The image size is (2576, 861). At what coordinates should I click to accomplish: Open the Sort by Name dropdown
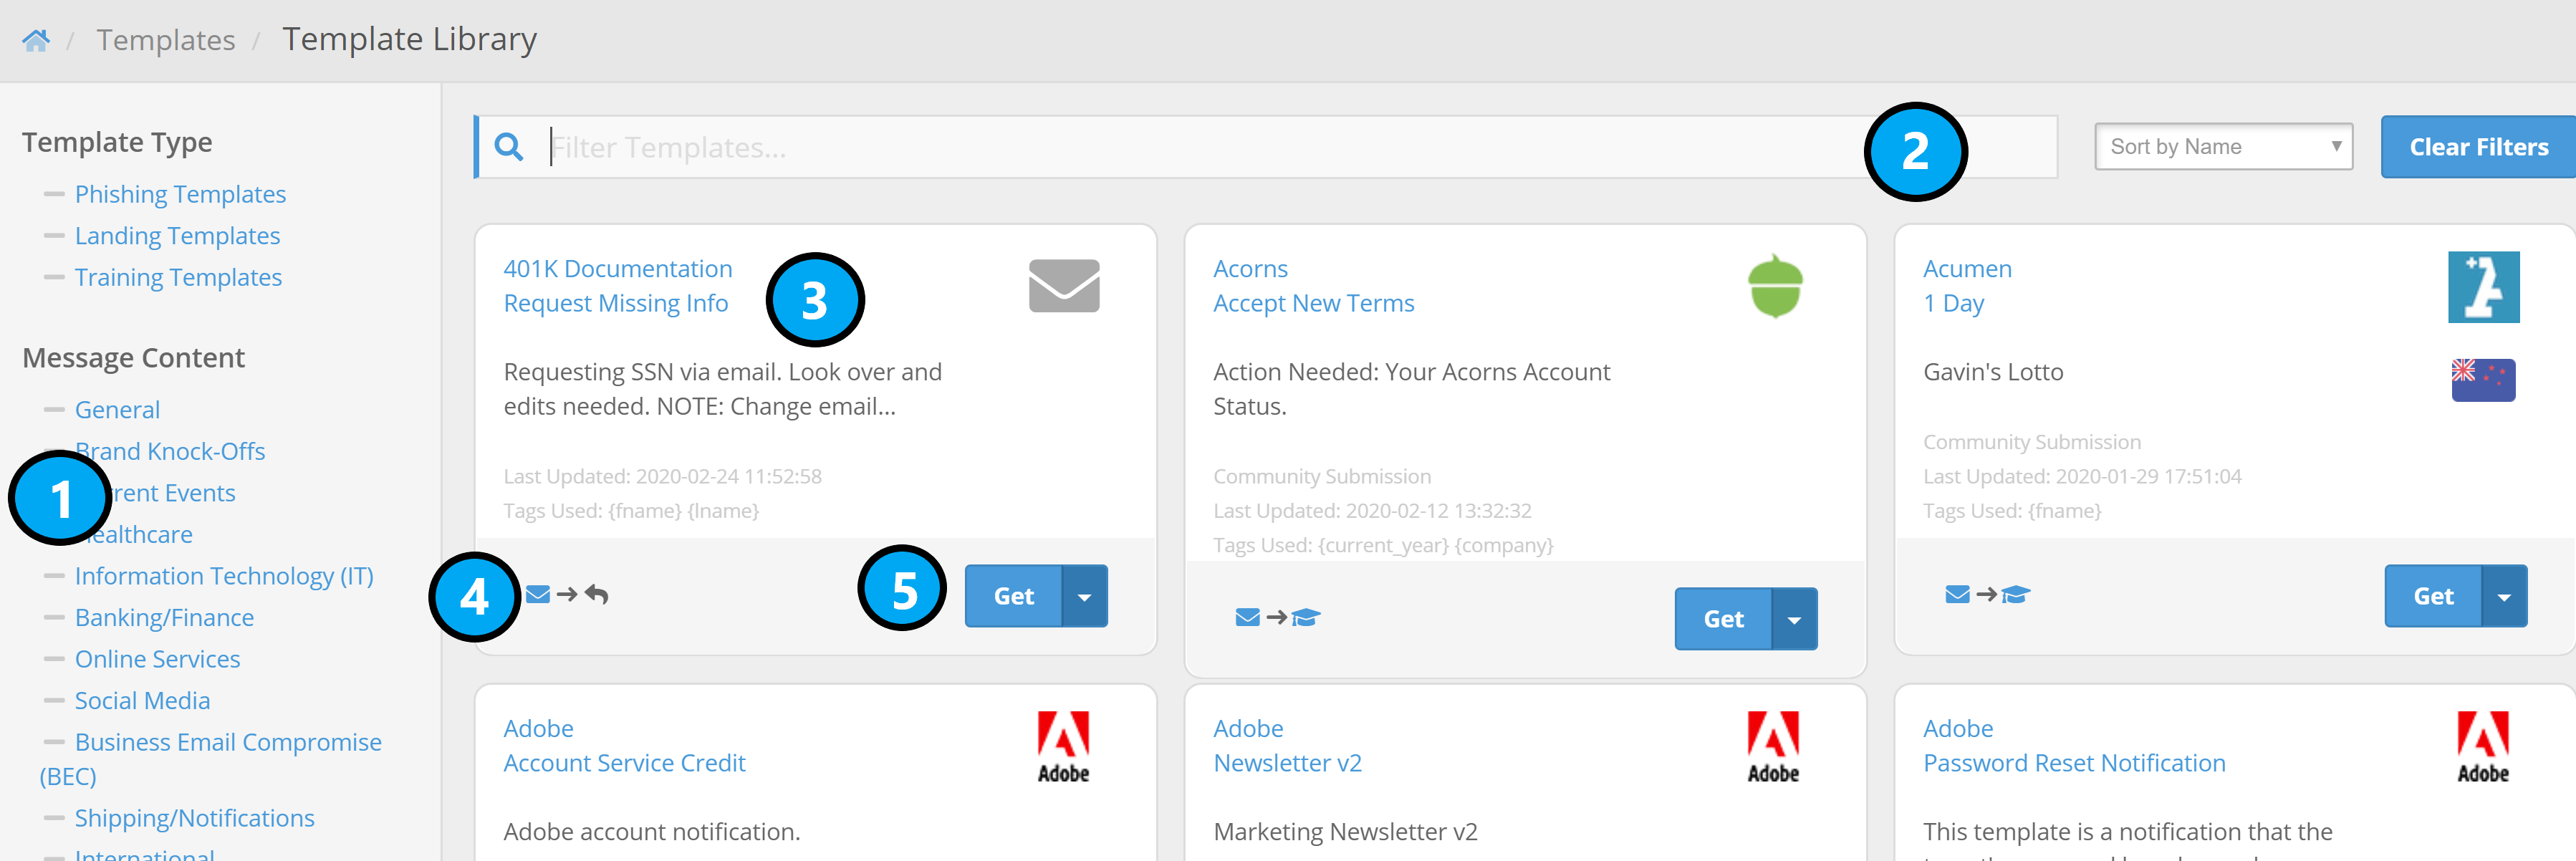[x=2222, y=147]
